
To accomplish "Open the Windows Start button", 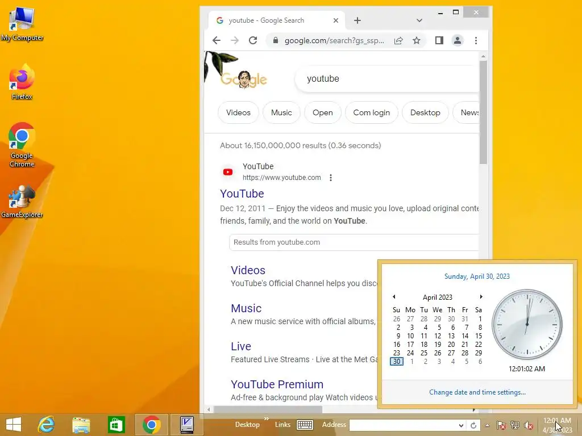I will tap(14, 425).
